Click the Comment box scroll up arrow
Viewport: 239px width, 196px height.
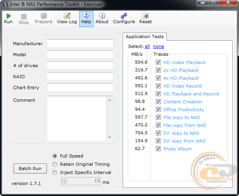point(110,100)
